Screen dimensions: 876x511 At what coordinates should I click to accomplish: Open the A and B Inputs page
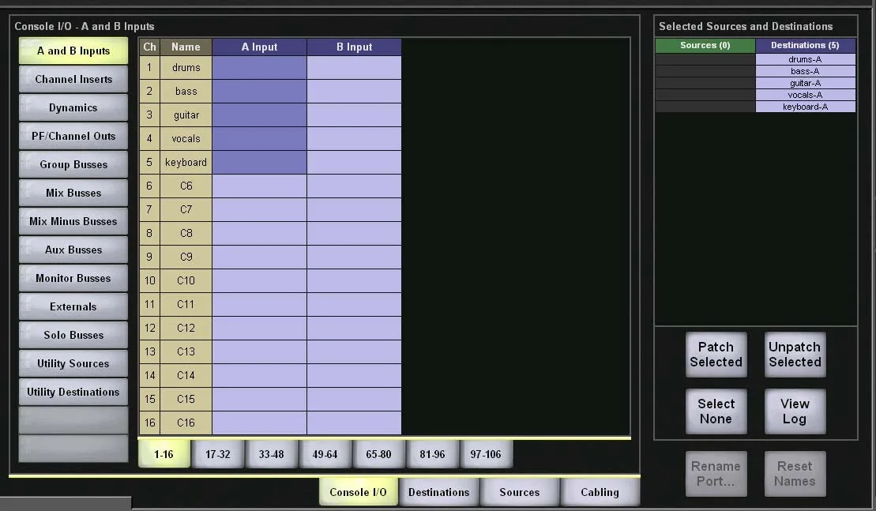click(x=73, y=51)
